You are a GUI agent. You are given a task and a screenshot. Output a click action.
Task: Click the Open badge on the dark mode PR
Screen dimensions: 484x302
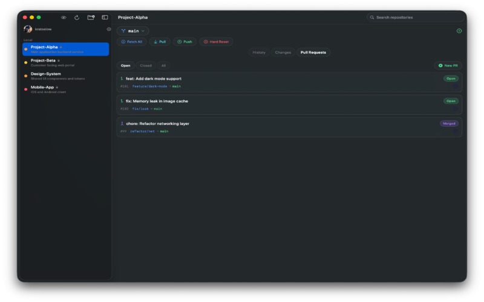pos(451,79)
